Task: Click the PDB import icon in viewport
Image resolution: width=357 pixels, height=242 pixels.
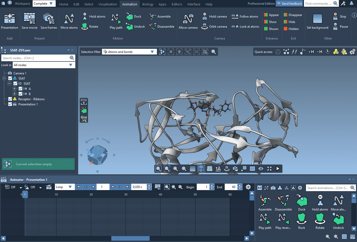Action: 84,102
